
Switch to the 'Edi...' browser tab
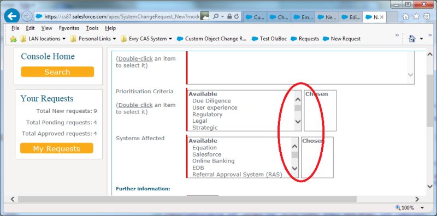click(x=351, y=17)
